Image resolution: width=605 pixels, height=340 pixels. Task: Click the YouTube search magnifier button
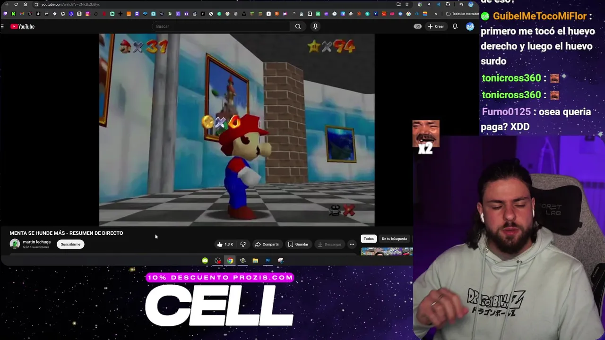click(298, 26)
